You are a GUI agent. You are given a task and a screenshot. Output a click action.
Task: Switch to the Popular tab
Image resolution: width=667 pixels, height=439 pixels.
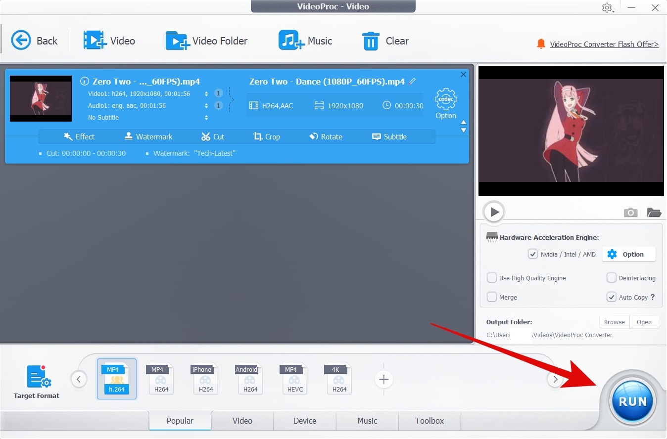click(180, 421)
